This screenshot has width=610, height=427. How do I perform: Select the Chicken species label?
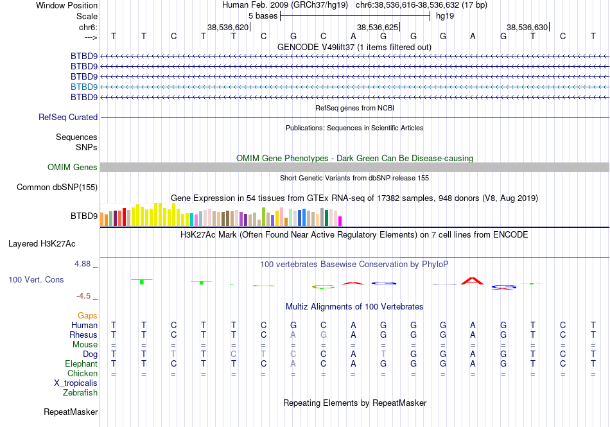pyautogui.click(x=82, y=373)
